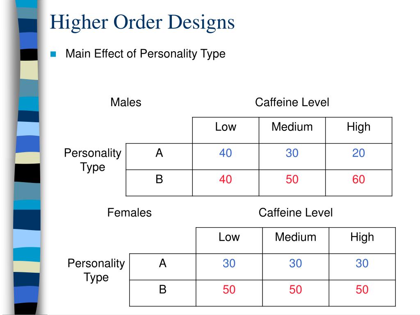This screenshot has height=315, width=420.
Task: Select Males table High column header
Action: pos(358,130)
